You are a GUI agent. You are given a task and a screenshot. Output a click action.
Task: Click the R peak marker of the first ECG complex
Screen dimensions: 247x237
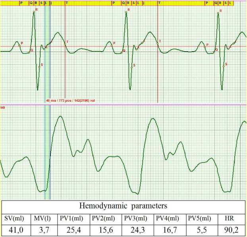pos(34,12)
